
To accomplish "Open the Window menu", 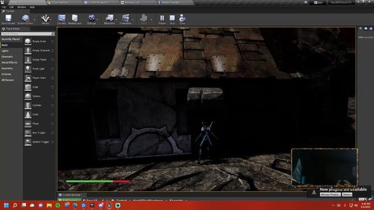I will [22, 7].
